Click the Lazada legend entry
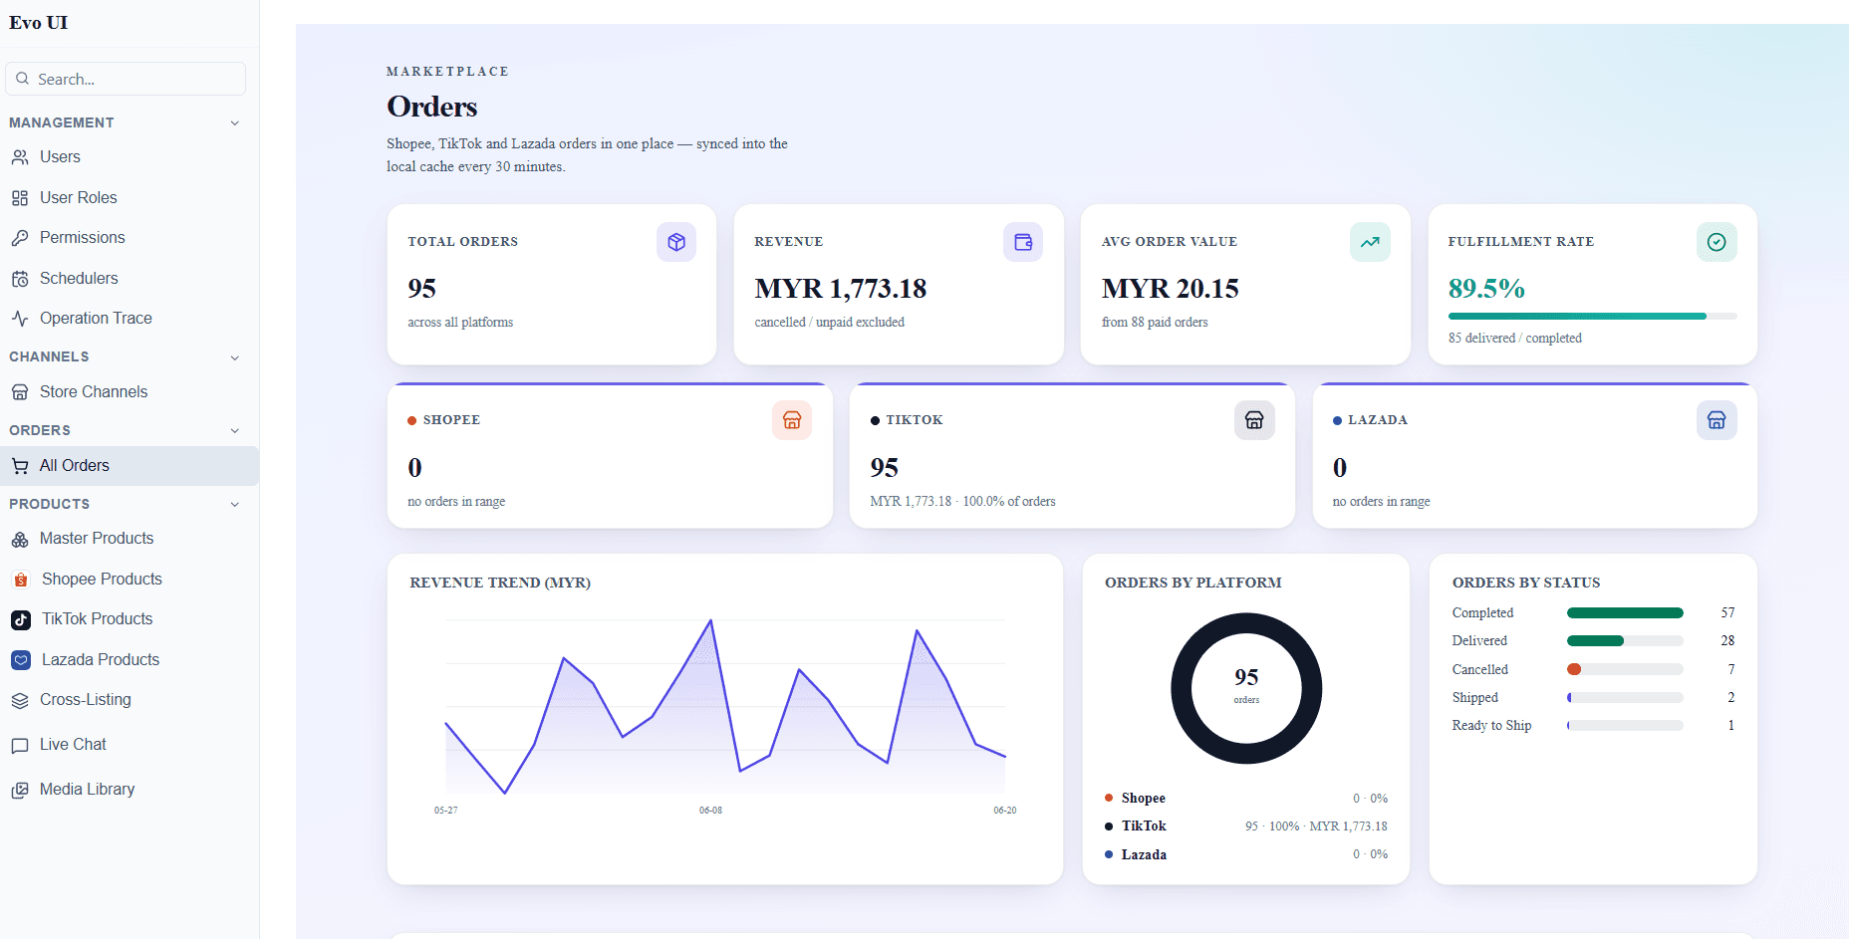This screenshot has height=939, width=1850. tap(1245, 854)
